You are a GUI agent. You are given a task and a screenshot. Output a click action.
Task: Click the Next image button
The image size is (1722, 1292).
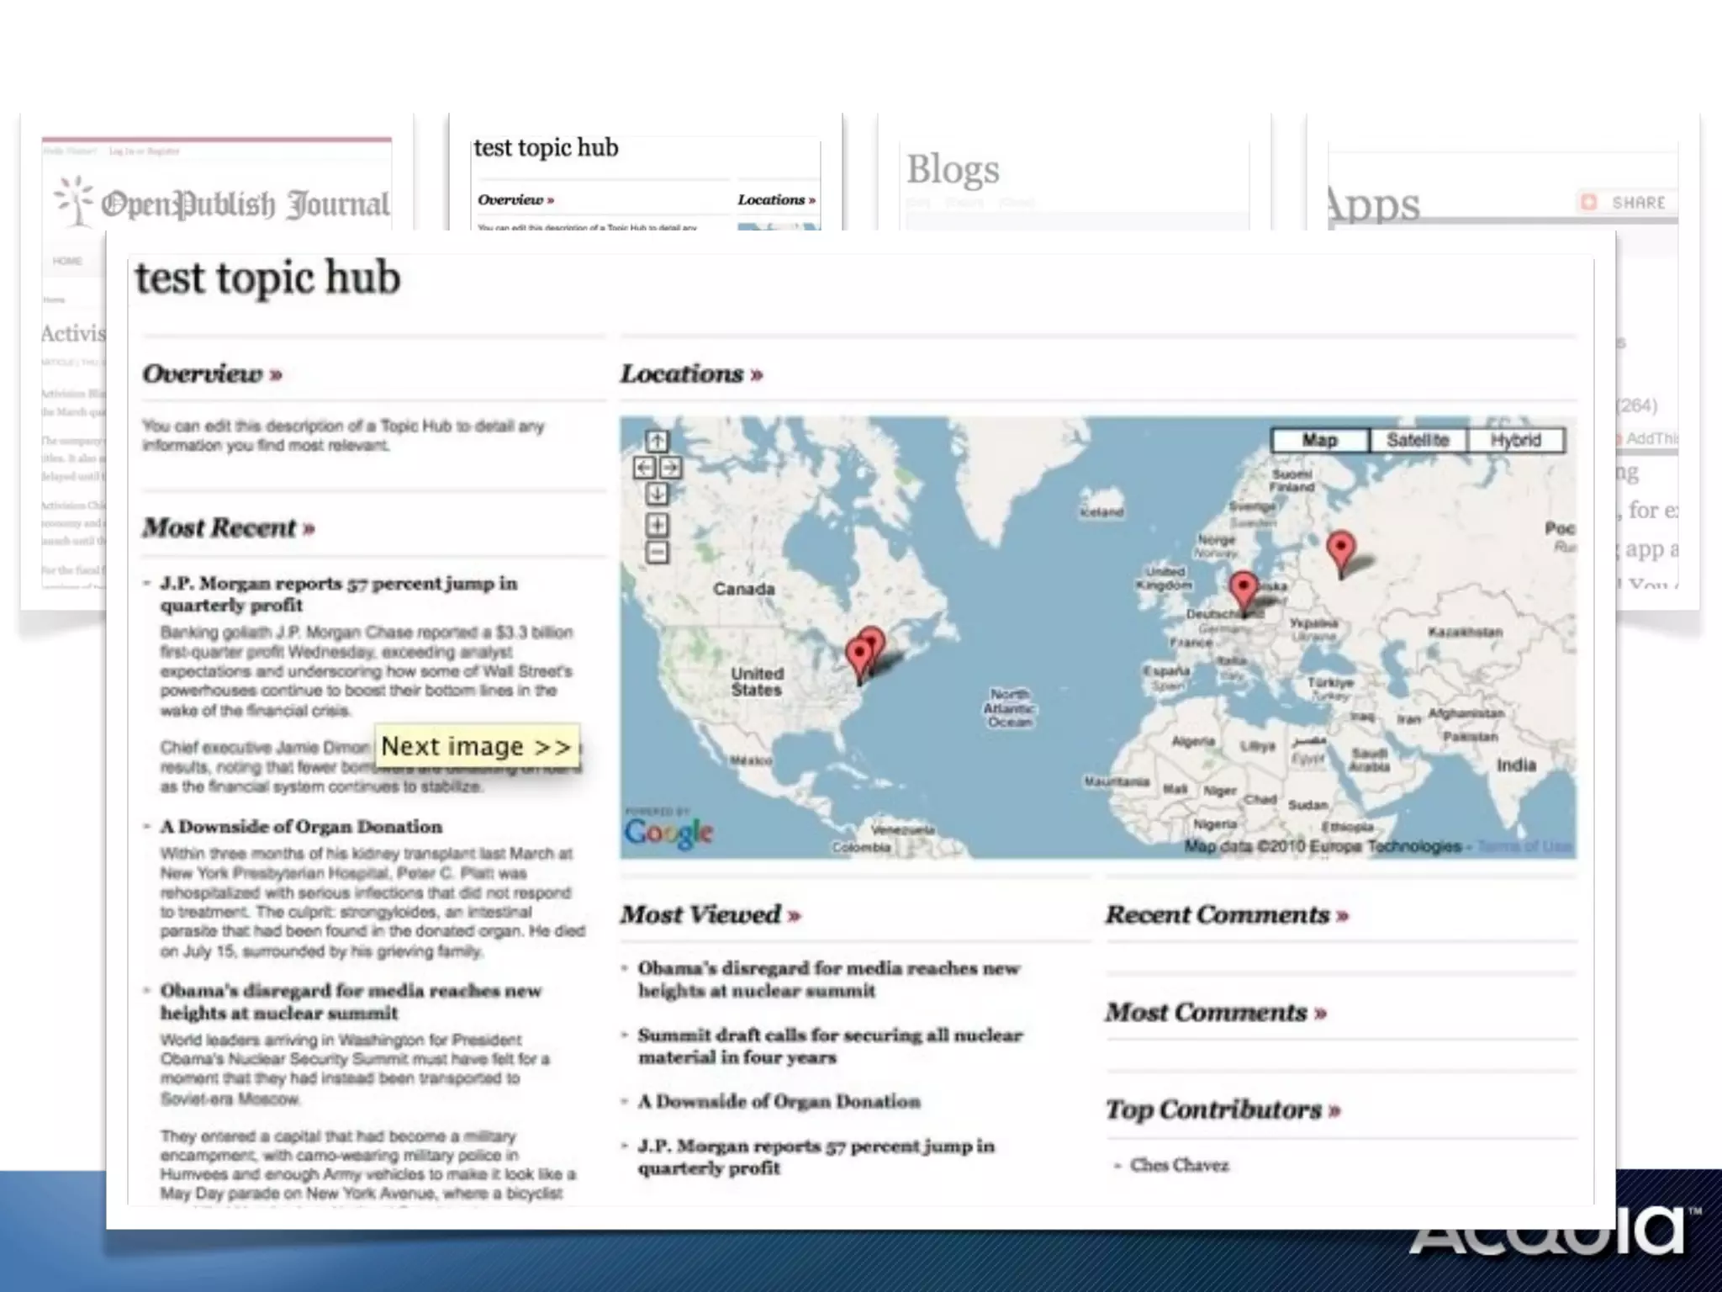pos(476,746)
